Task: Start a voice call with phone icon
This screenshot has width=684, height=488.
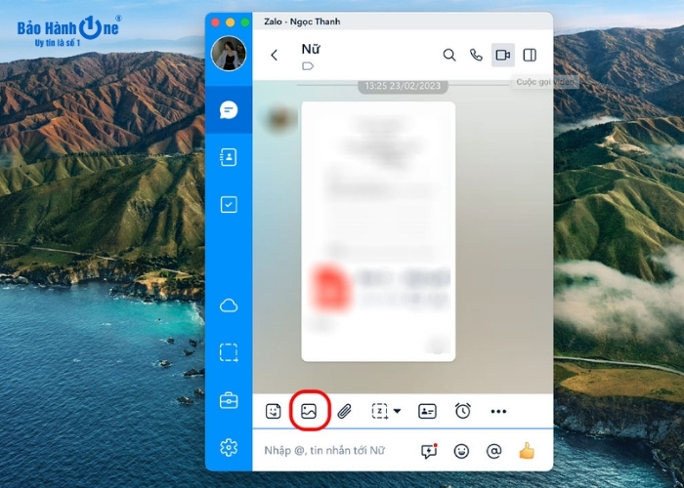Action: (476, 55)
